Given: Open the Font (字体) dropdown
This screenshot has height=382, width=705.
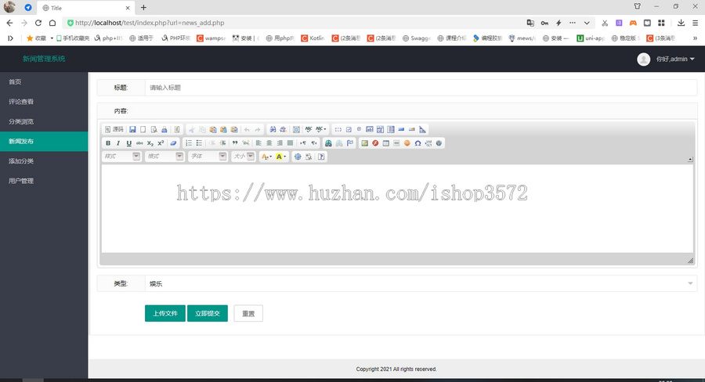Looking at the screenshot, I should [x=208, y=157].
